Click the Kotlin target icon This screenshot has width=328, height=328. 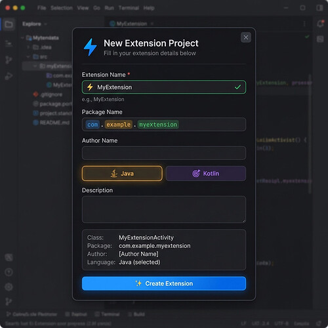[196, 173]
